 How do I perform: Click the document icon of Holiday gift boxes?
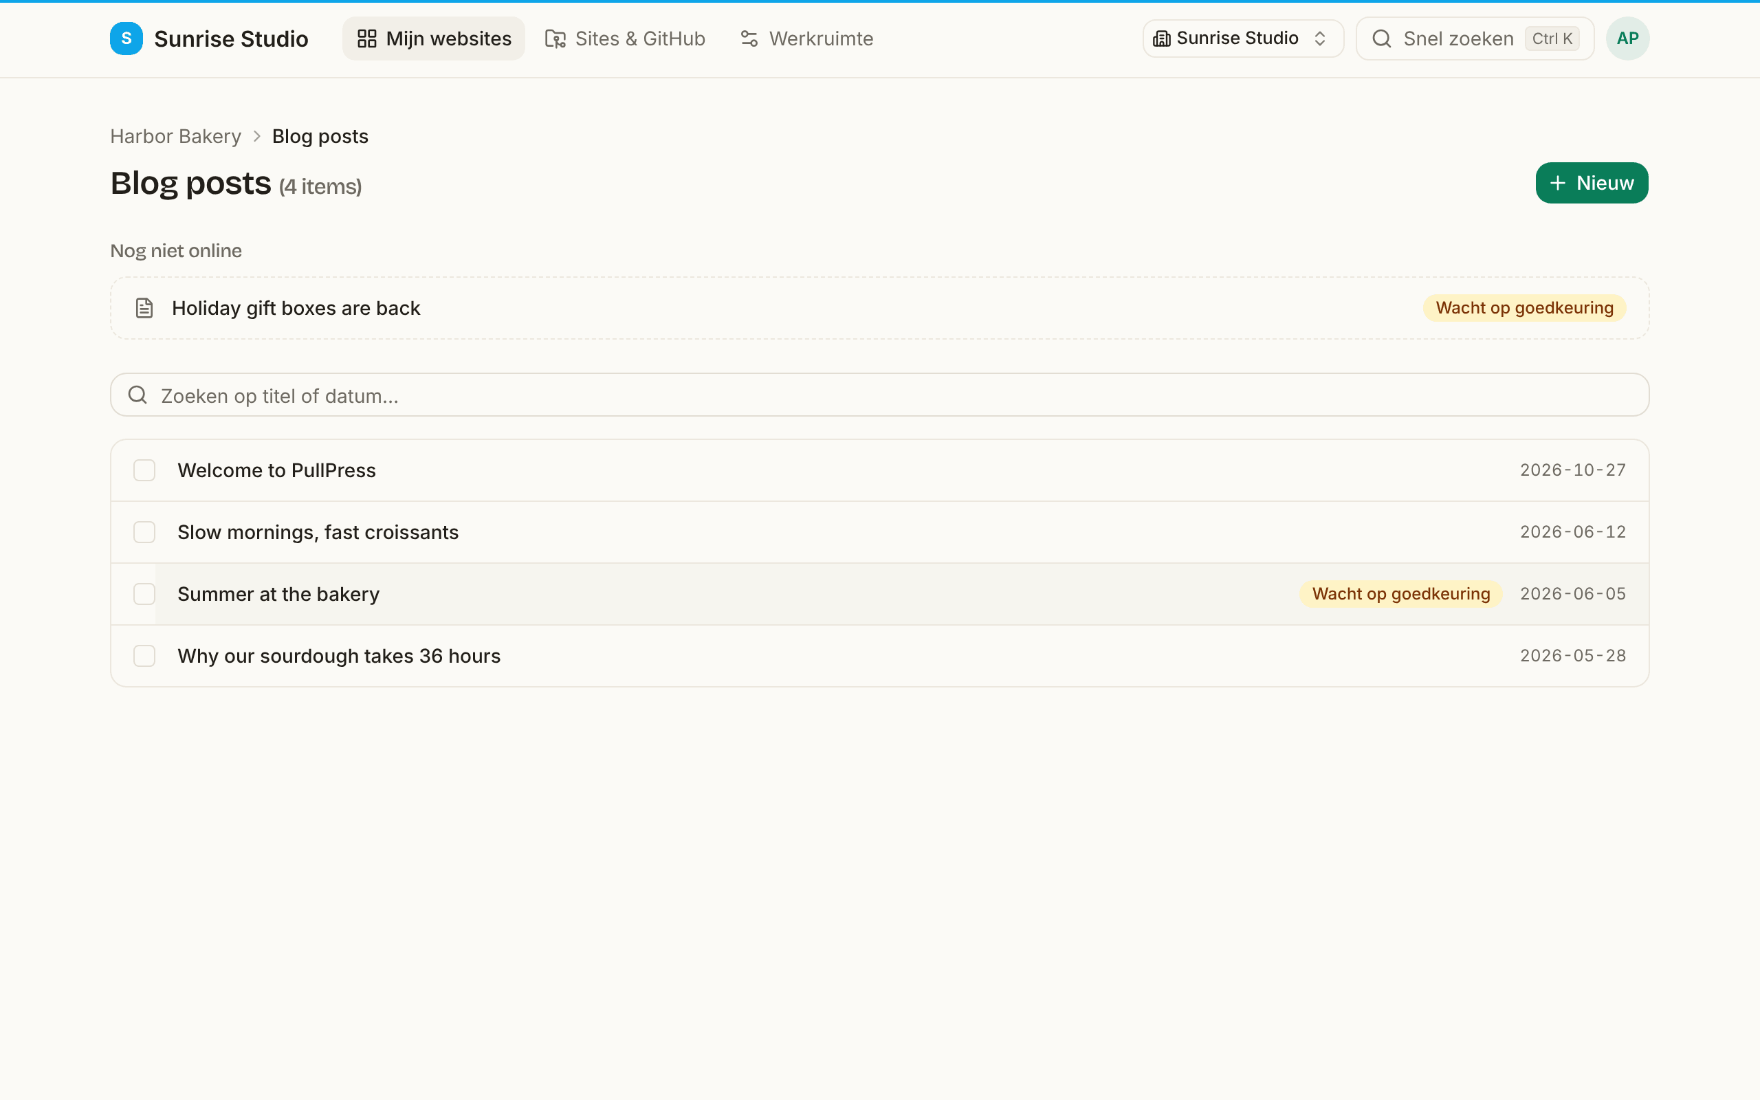tap(144, 309)
